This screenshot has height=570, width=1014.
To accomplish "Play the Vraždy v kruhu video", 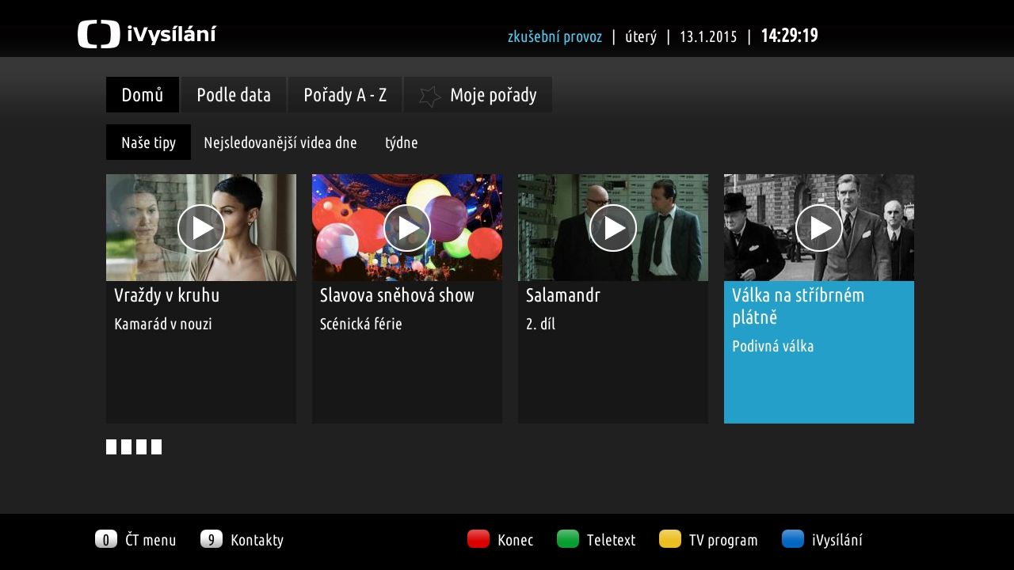I will tap(201, 228).
